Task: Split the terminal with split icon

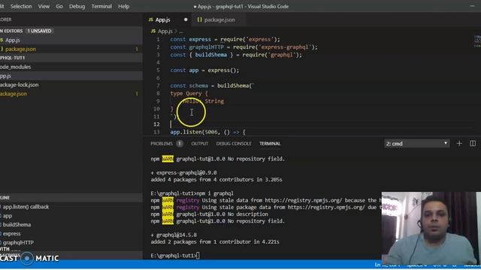Action: tap(473, 143)
